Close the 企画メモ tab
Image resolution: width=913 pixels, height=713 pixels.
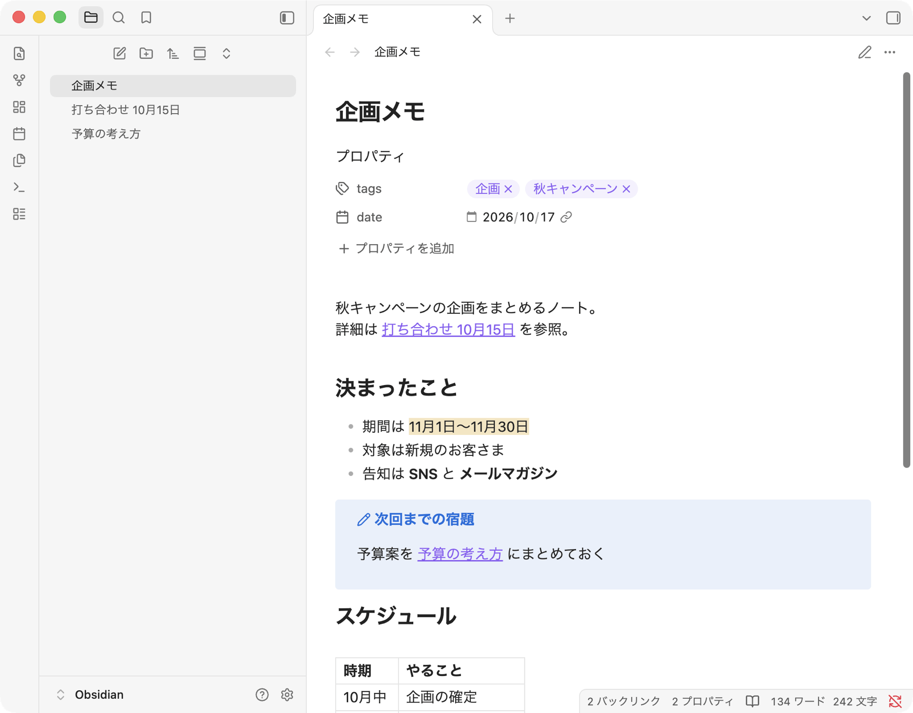476,19
